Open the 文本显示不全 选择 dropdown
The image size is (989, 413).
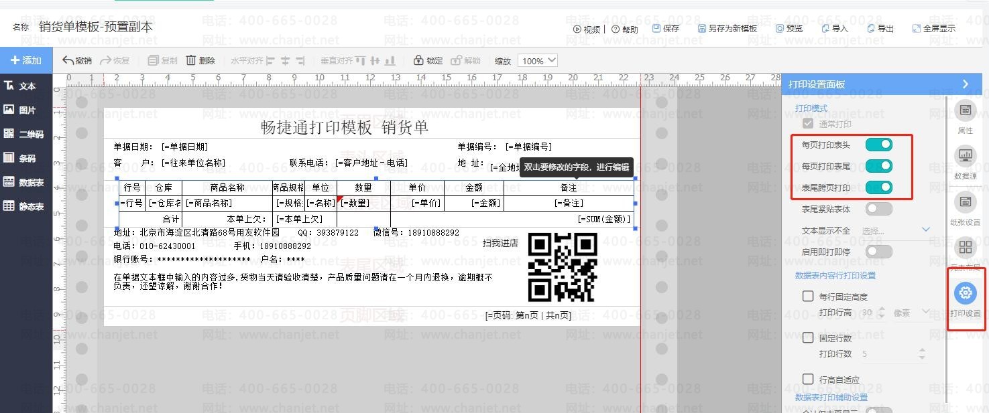pyautogui.click(x=896, y=230)
